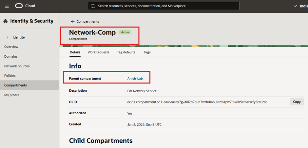This screenshot has height=148, width=308.
Task: Open My profile in sidebar
Action: (x=12, y=95)
